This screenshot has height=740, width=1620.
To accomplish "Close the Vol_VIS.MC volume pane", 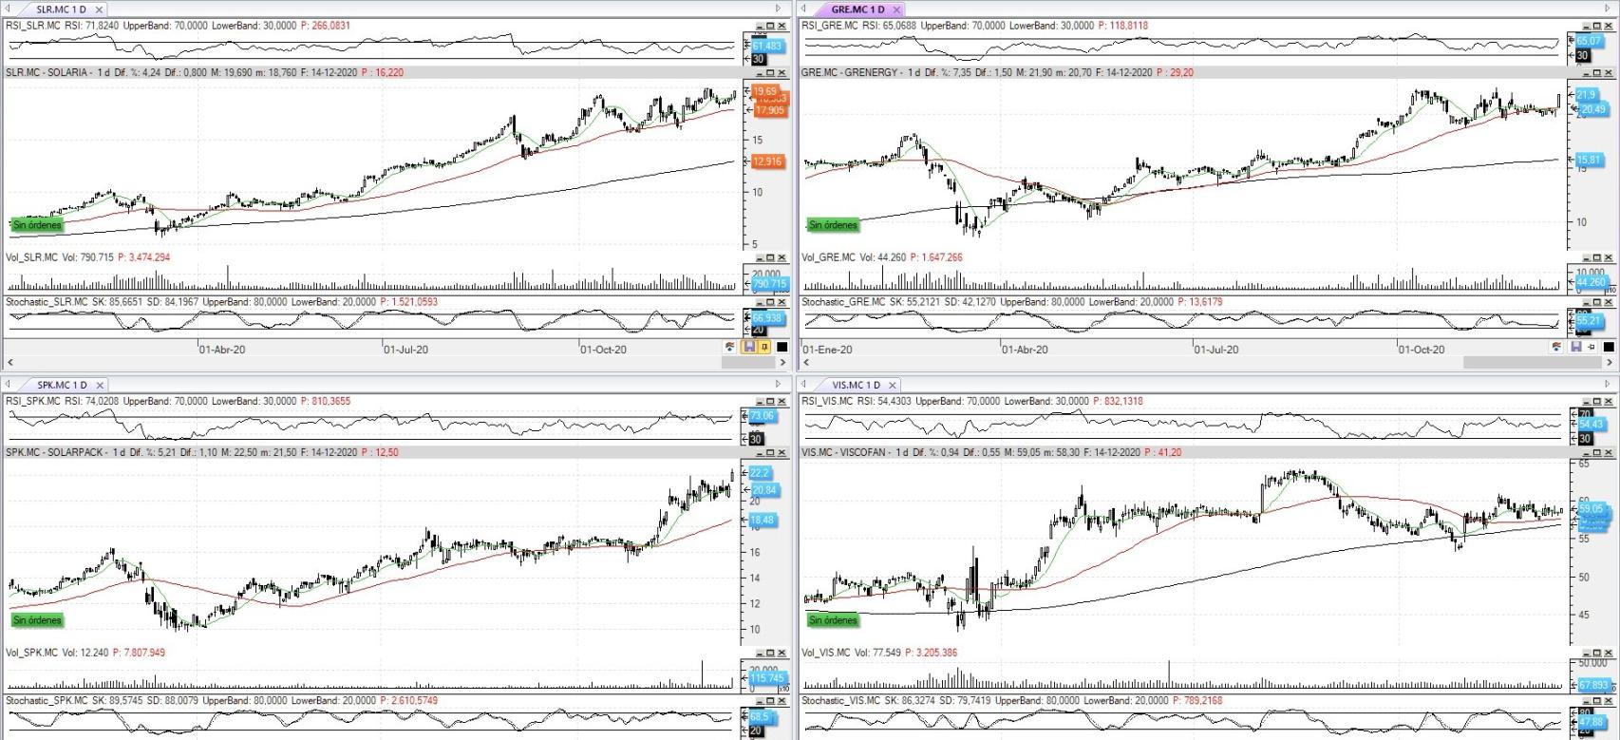I will 1608,654.
